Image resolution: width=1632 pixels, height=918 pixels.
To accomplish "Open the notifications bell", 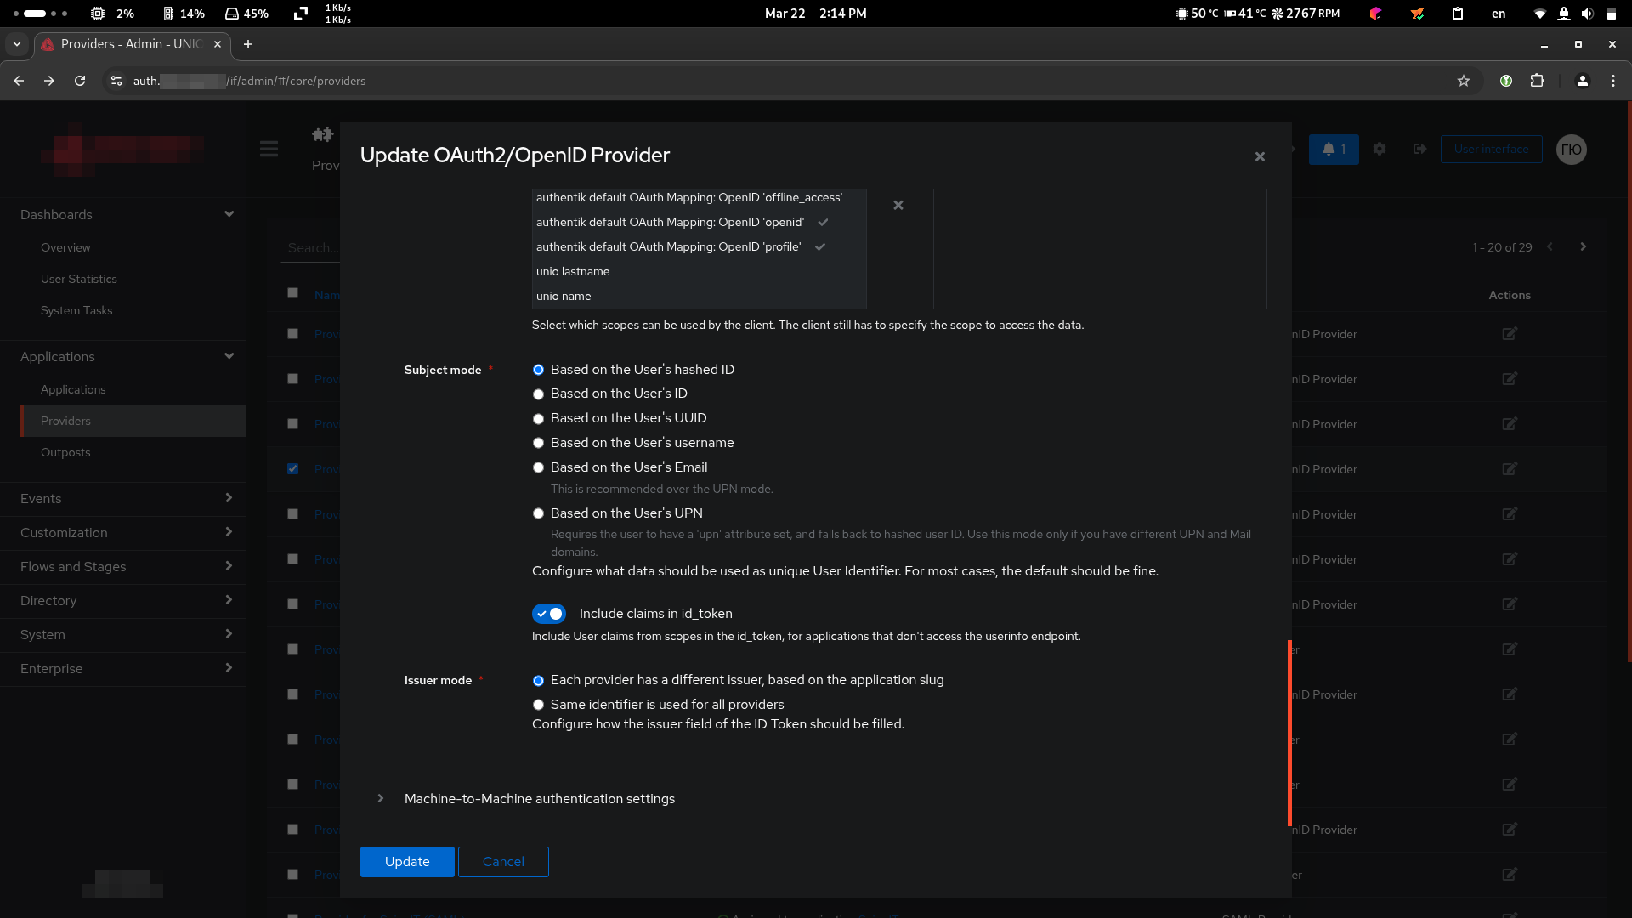I will [1333, 150].
